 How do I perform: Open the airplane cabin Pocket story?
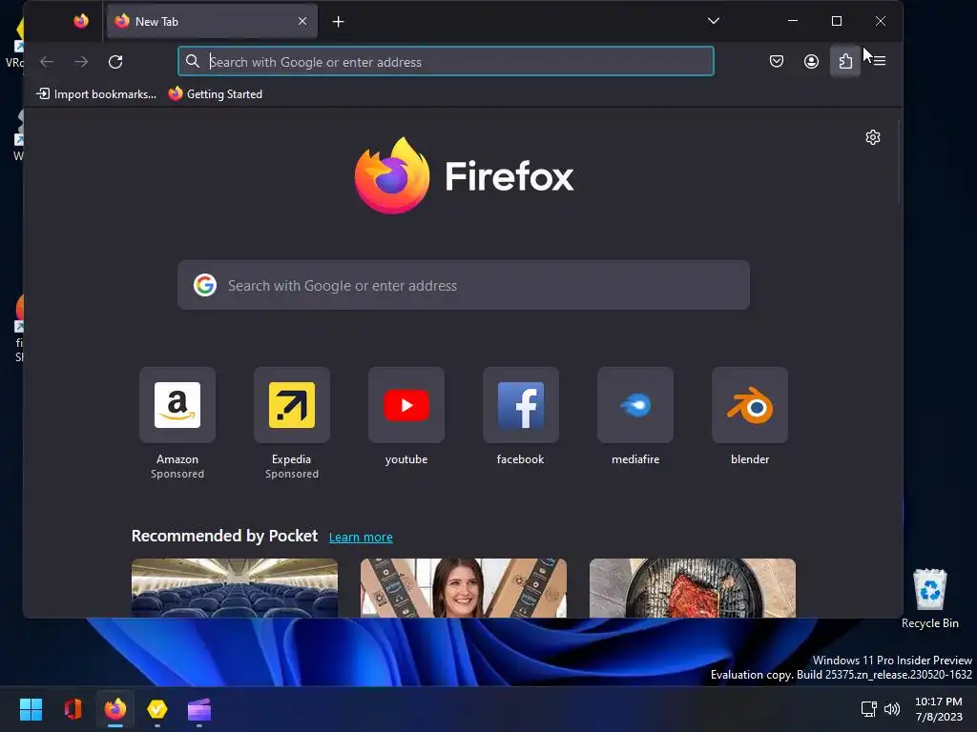(x=235, y=588)
